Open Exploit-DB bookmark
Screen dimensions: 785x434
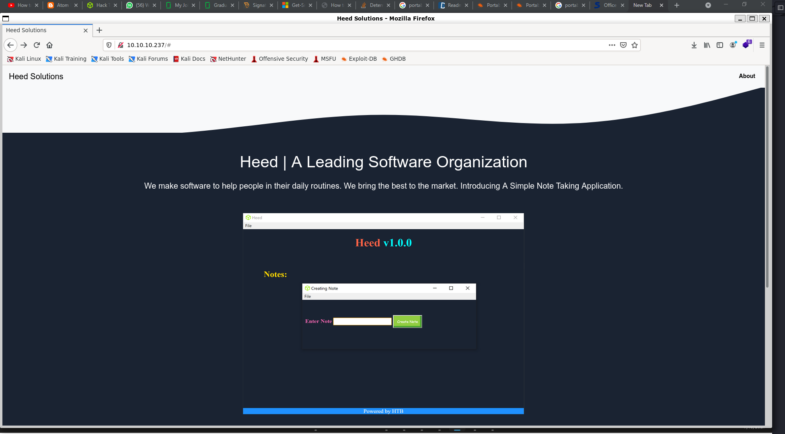click(359, 59)
